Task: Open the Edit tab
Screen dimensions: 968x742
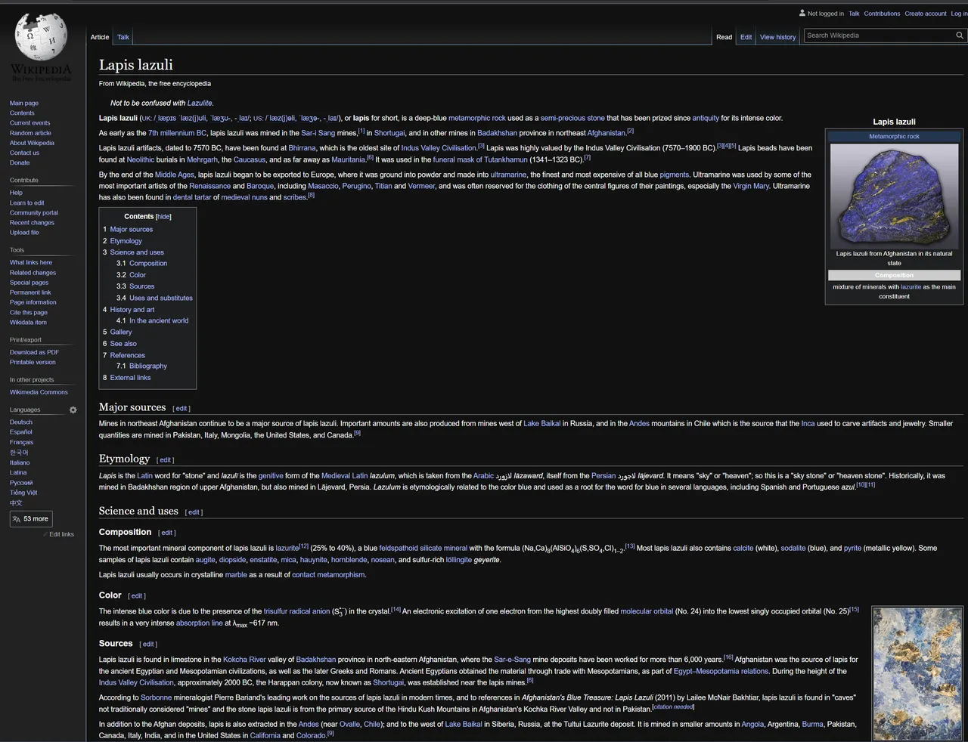Action: click(746, 37)
